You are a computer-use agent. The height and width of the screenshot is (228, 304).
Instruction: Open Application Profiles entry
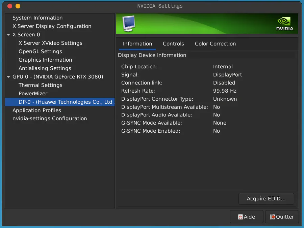(x=37, y=110)
